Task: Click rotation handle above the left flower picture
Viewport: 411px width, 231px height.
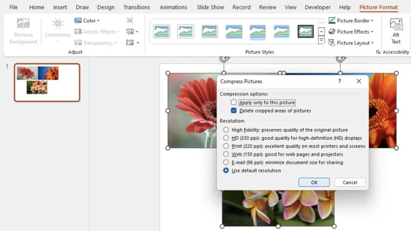Action: [224, 59]
